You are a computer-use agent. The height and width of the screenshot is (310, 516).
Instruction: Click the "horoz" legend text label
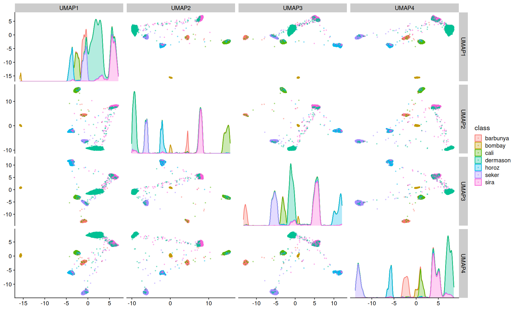pos(492,168)
